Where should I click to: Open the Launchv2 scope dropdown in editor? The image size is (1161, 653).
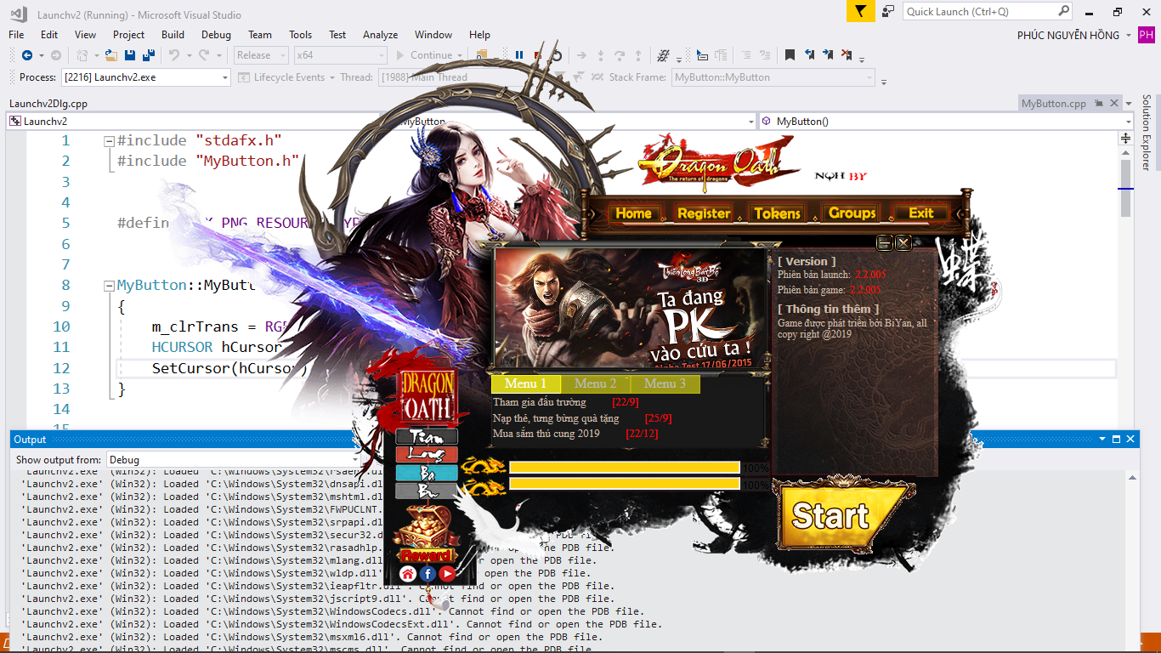[x=193, y=122]
